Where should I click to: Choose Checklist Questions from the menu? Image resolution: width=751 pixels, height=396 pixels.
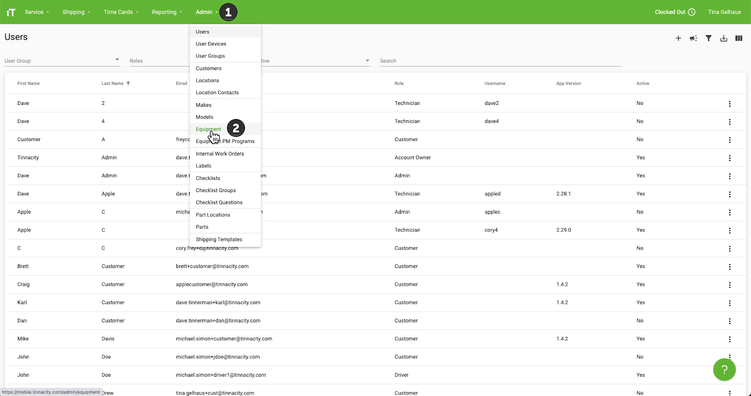[x=225, y=202]
